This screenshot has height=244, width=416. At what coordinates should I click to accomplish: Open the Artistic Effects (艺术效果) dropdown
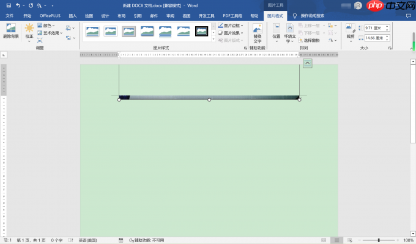coord(50,33)
